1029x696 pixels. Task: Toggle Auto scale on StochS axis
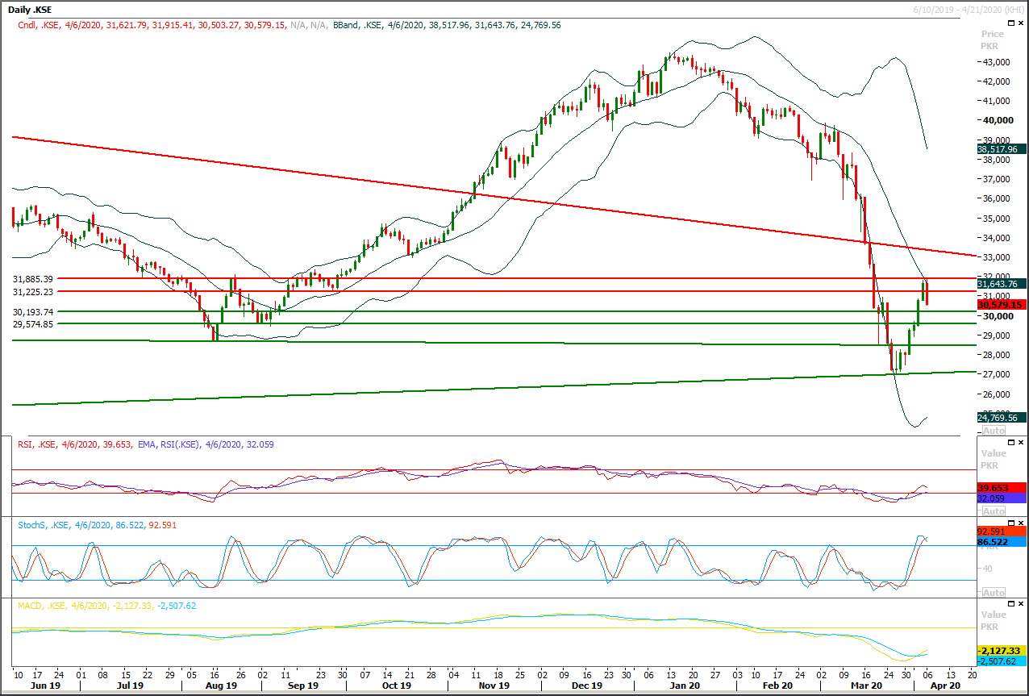click(x=992, y=593)
